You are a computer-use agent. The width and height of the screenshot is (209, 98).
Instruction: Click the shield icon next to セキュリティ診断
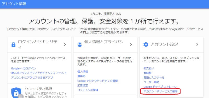(x=16, y=93)
